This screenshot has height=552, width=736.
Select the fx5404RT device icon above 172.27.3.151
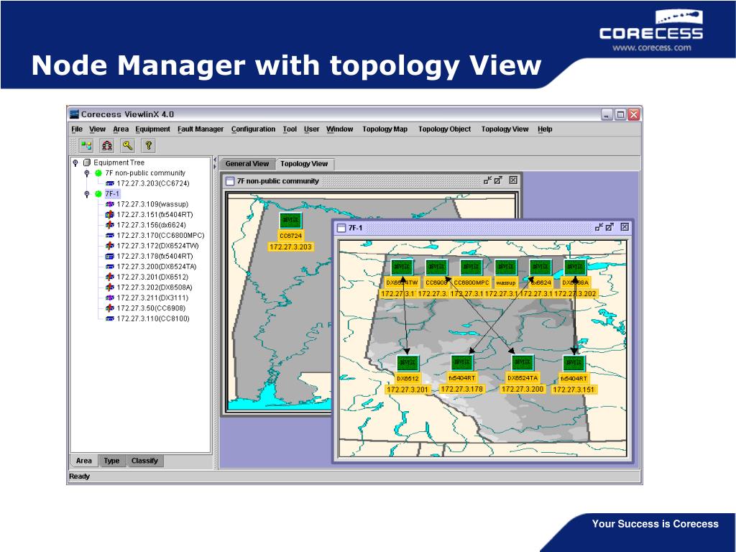click(574, 363)
